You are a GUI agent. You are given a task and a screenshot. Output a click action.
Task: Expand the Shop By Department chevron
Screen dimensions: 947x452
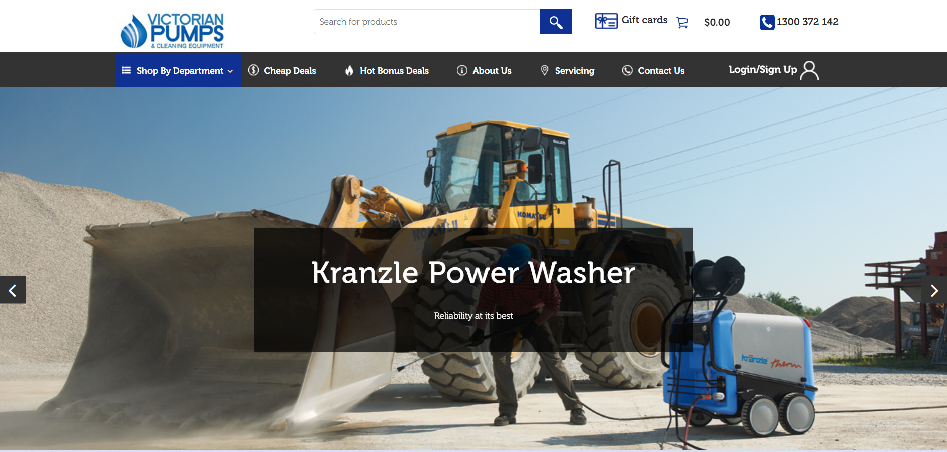230,71
